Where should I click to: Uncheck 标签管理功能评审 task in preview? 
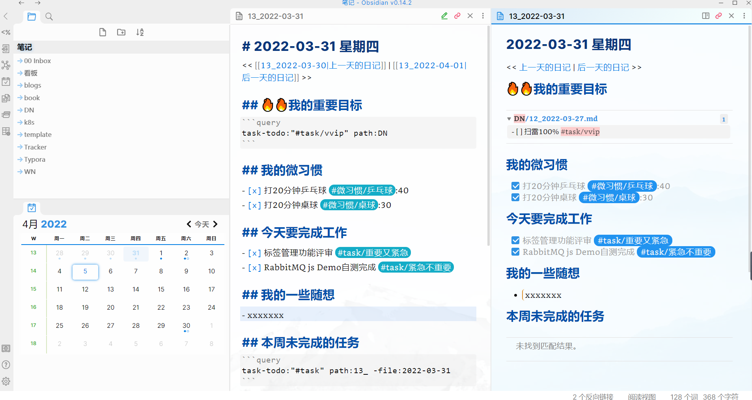pos(515,240)
